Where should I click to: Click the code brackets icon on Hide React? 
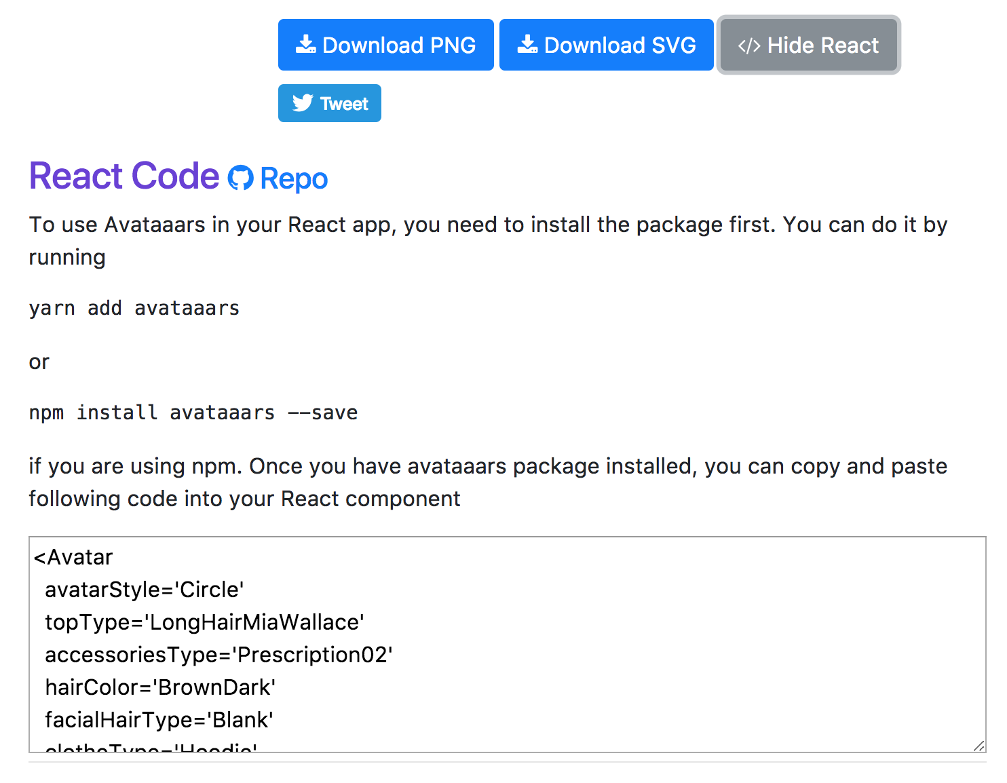(748, 45)
